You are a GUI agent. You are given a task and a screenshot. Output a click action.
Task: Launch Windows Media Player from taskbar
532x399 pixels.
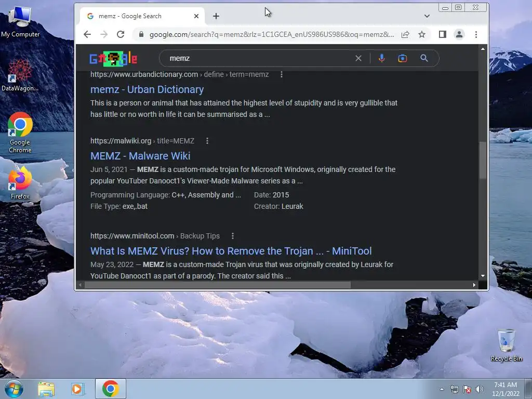[77, 389]
